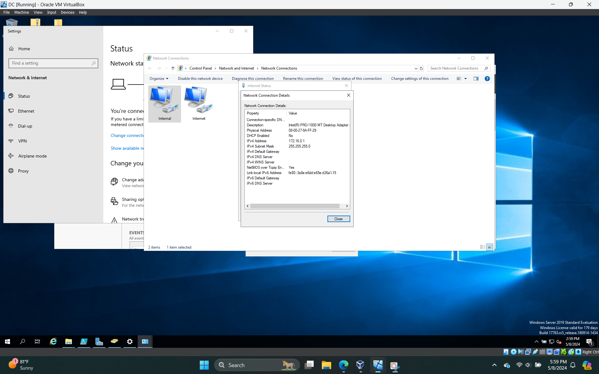This screenshot has height=374, width=599.
Task: Click the Help icon in Network Connections
Action: point(487,79)
